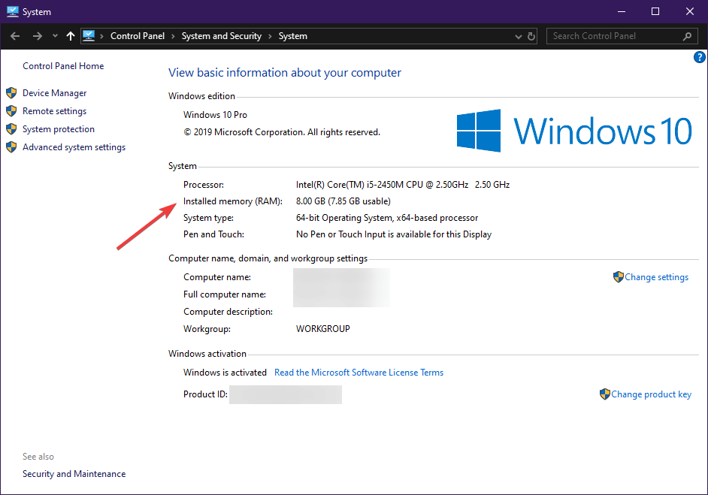This screenshot has height=495, width=708.
Task: Open address bar history dropdown
Action: pos(519,37)
